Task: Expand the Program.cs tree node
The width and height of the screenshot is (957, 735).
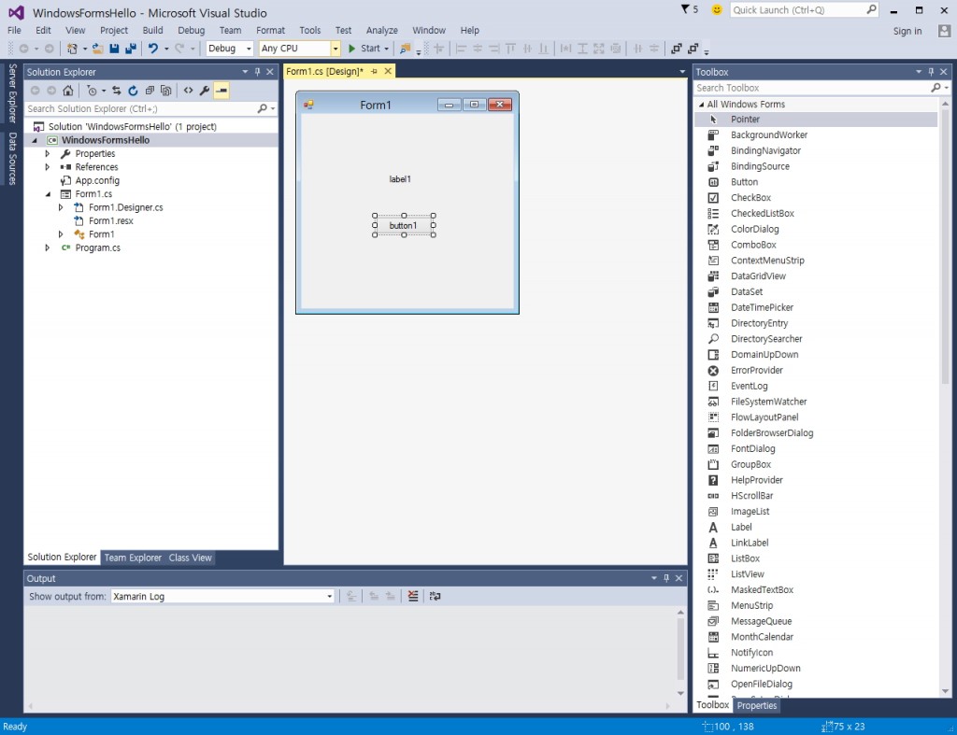Action: tap(48, 247)
